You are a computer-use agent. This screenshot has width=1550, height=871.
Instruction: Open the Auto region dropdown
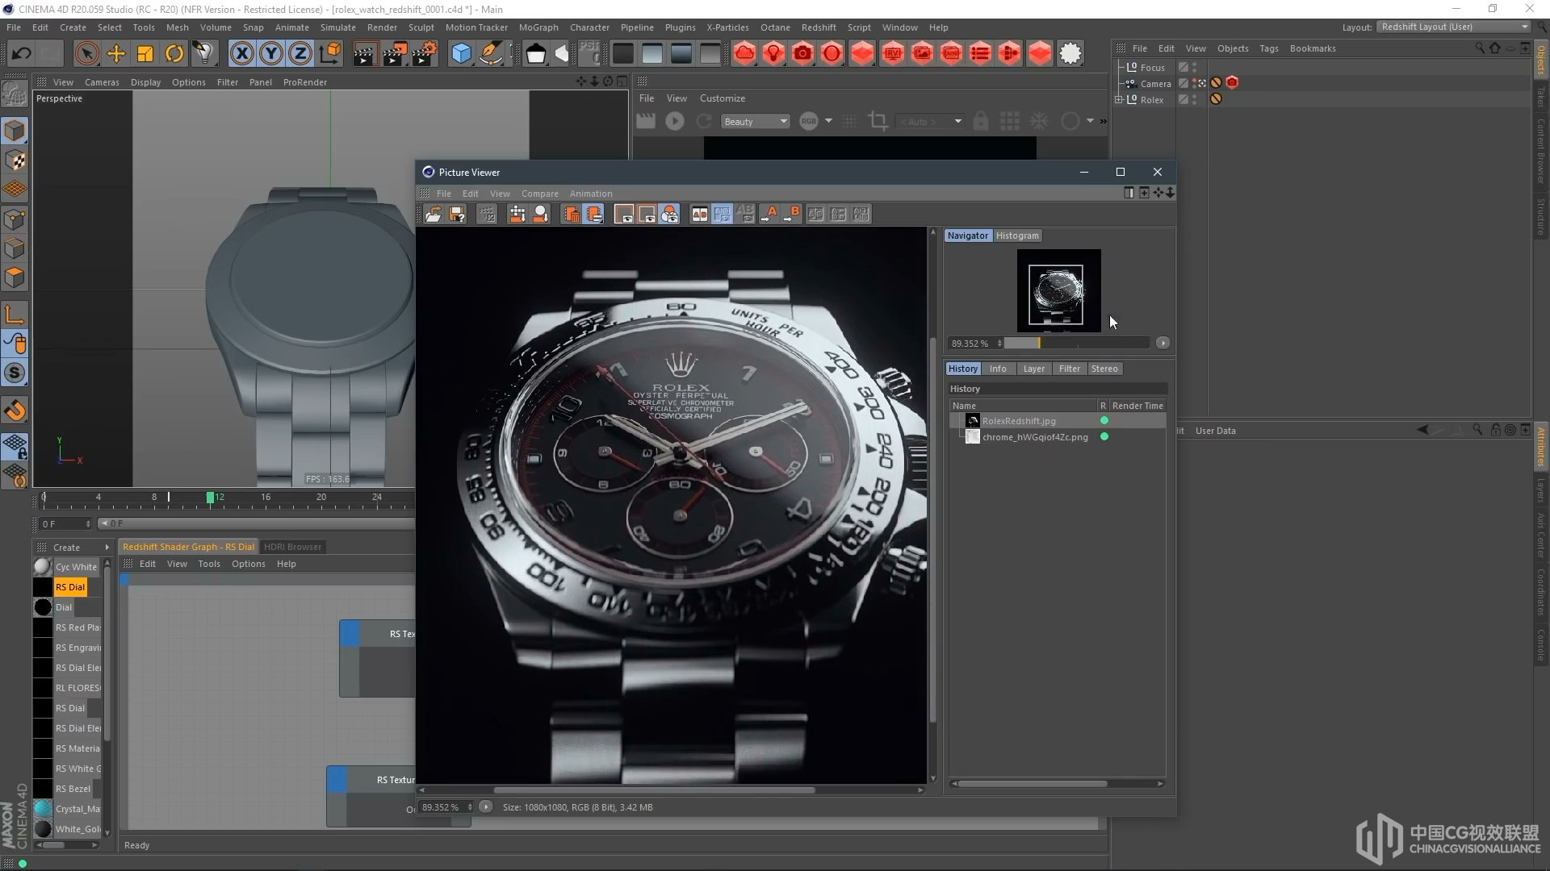click(x=930, y=122)
